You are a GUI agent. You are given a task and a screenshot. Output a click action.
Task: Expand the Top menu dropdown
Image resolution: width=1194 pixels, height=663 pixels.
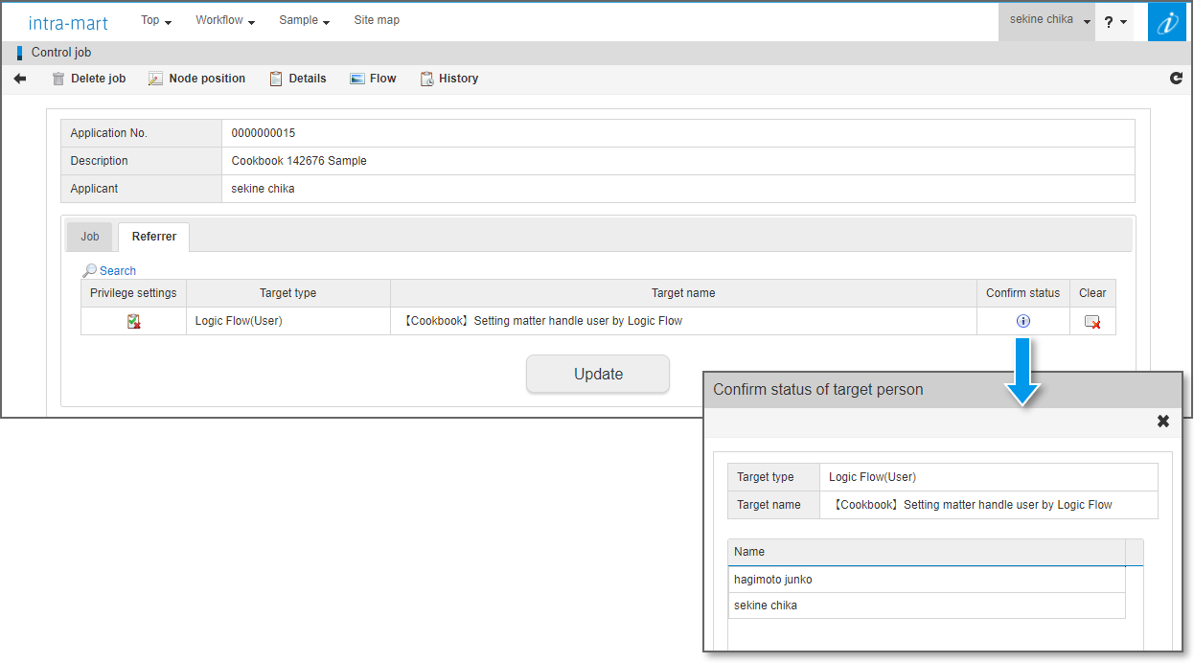click(156, 20)
